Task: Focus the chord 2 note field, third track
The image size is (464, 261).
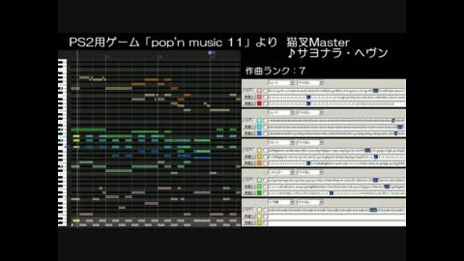Action: click(x=336, y=163)
